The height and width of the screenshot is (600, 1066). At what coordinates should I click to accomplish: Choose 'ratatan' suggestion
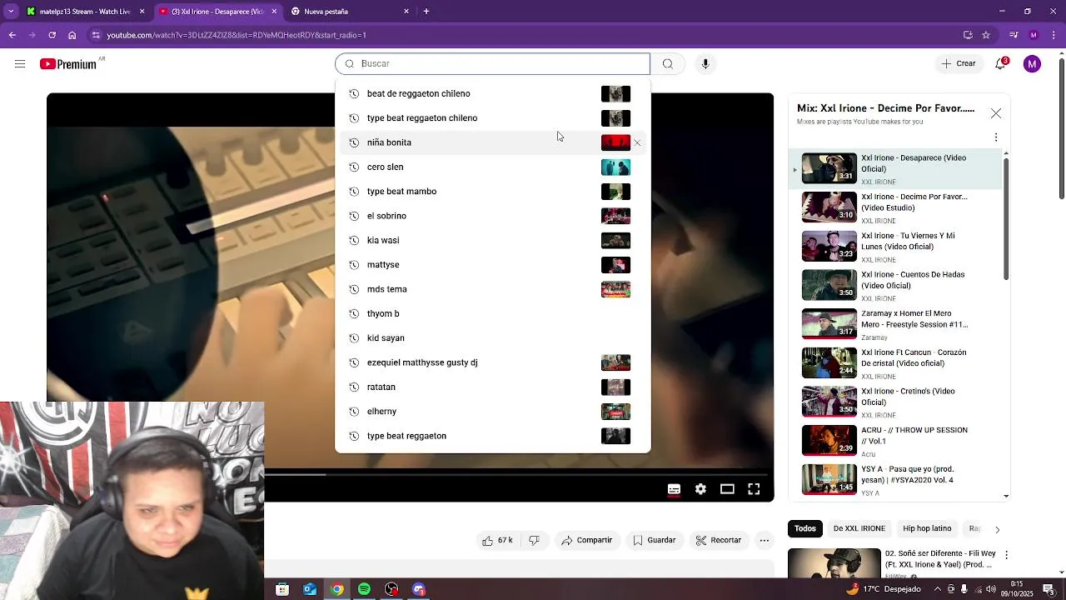pos(492,387)
